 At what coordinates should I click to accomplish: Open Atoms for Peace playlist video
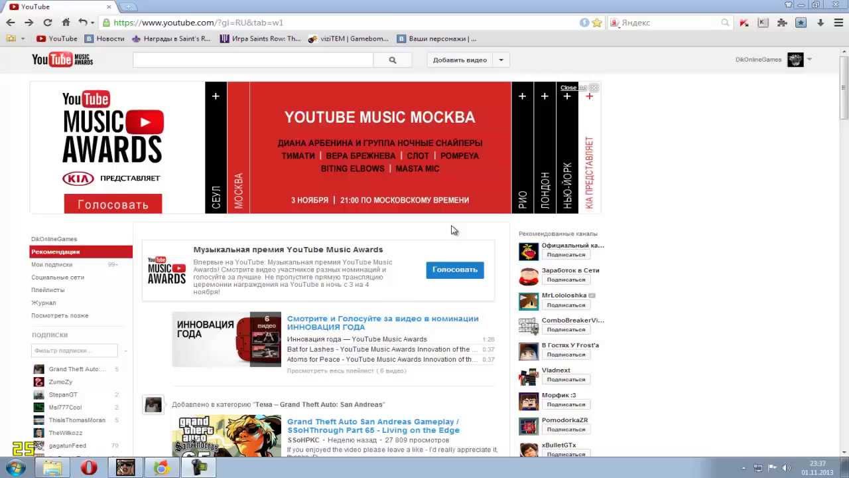pyautogui.click(x=381, y=359)
